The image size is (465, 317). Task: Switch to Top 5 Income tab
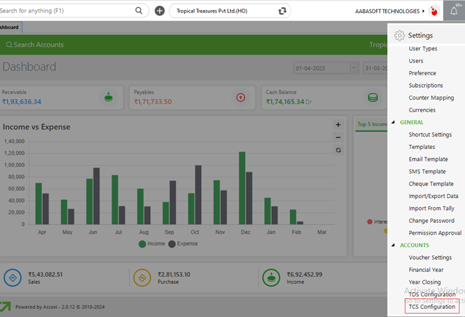371,124
